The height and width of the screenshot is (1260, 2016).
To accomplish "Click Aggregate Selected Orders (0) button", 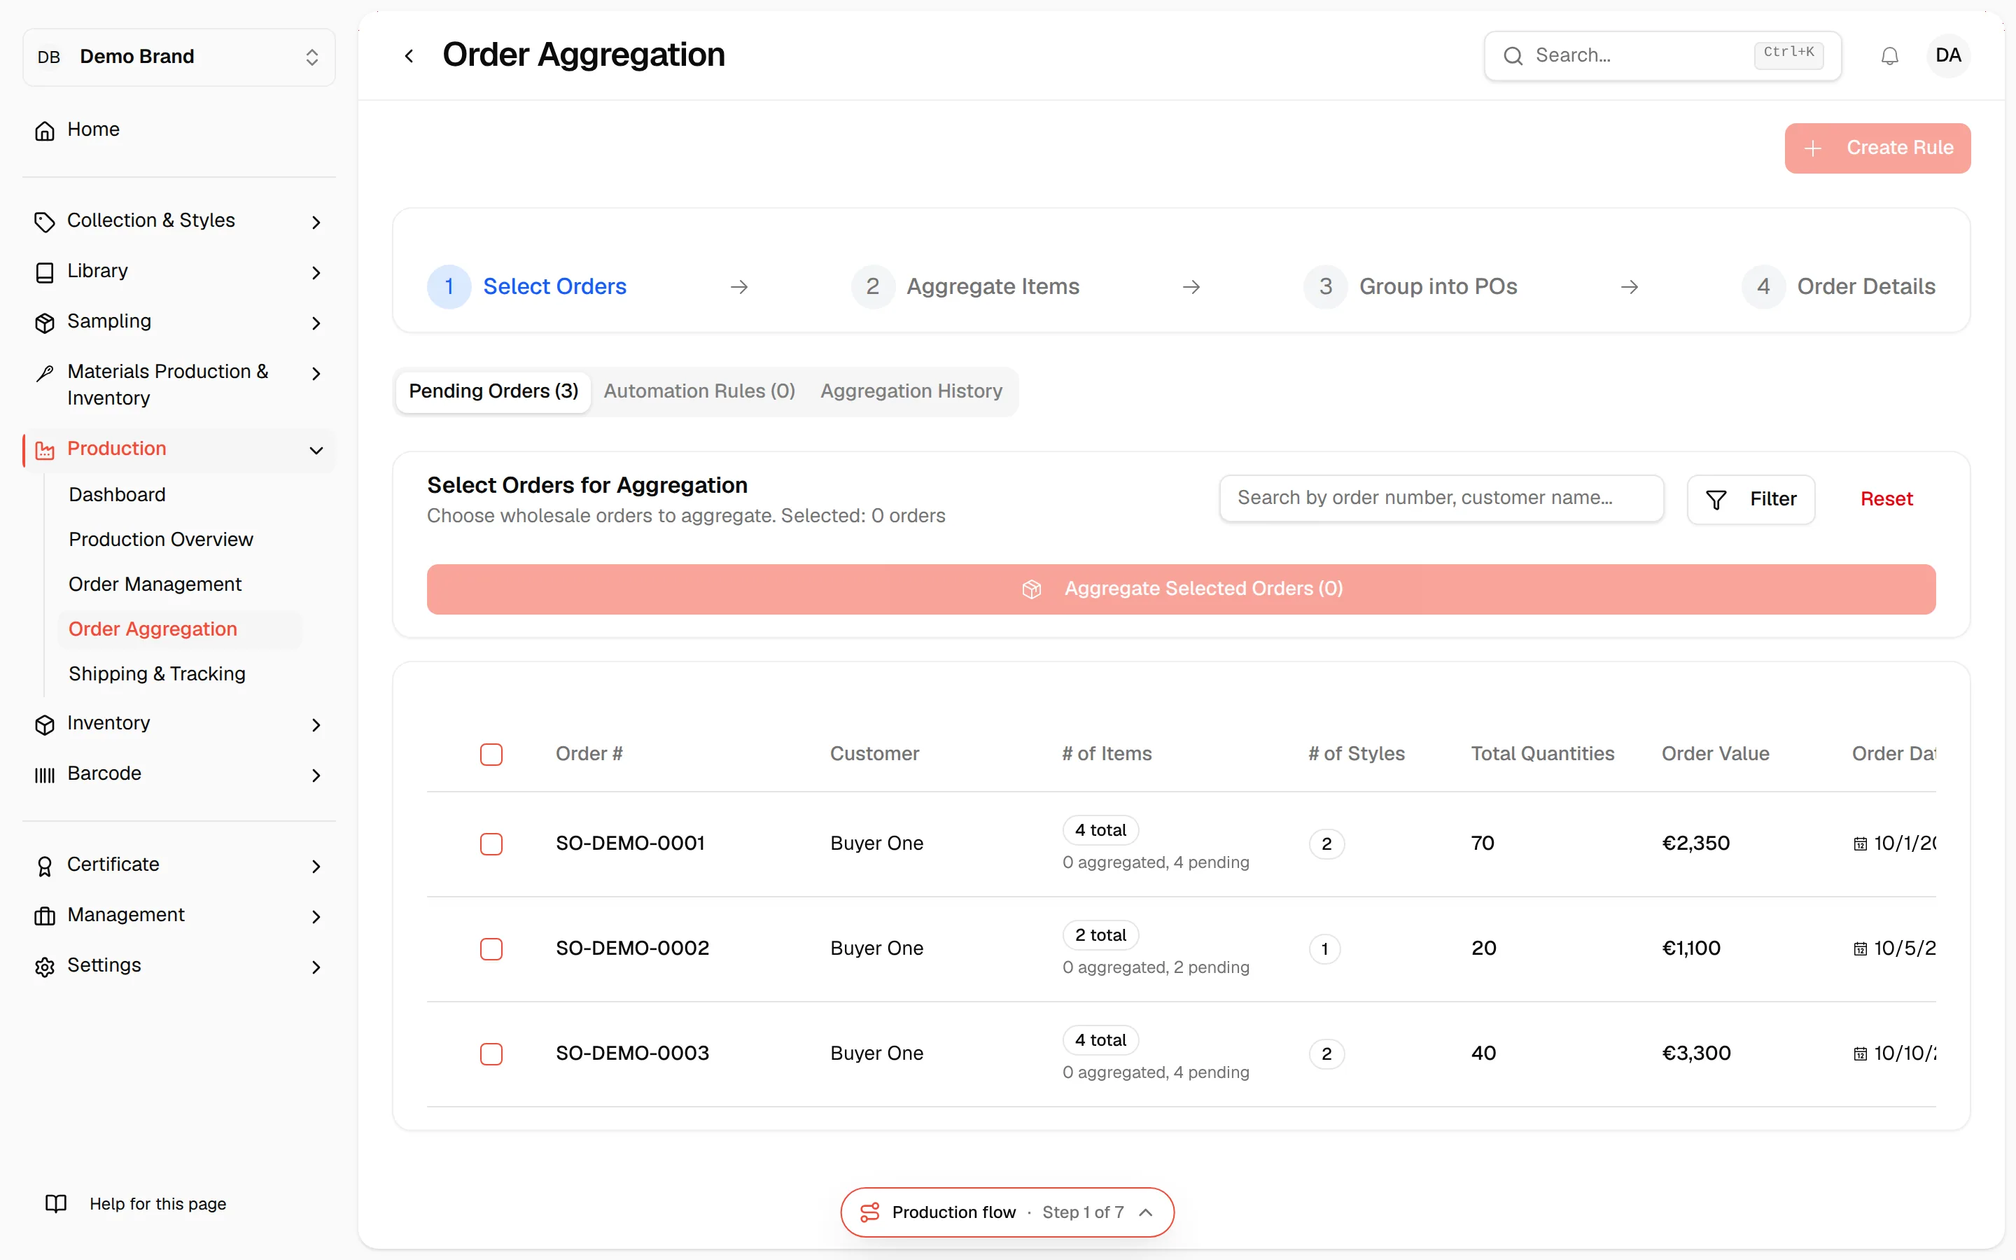I will pos(1180,589).
